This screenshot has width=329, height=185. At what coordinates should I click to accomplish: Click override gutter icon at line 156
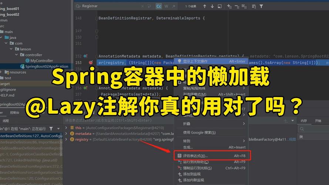click(x=85, y=88)
